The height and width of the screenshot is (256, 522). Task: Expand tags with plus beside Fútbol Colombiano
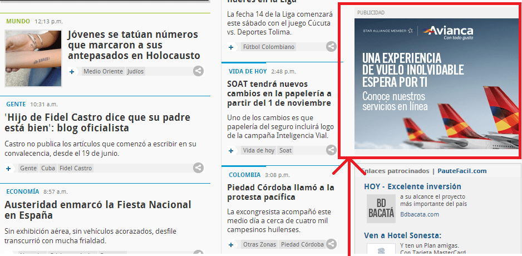click(231, 47)
